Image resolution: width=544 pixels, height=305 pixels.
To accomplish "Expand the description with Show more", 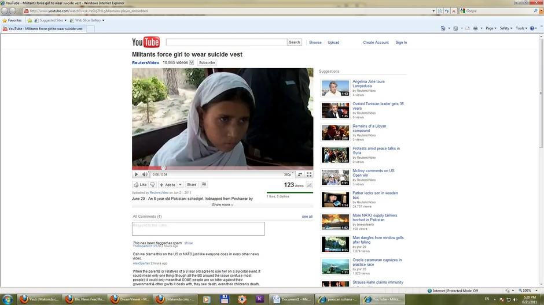I will click(x=222, y=204).
